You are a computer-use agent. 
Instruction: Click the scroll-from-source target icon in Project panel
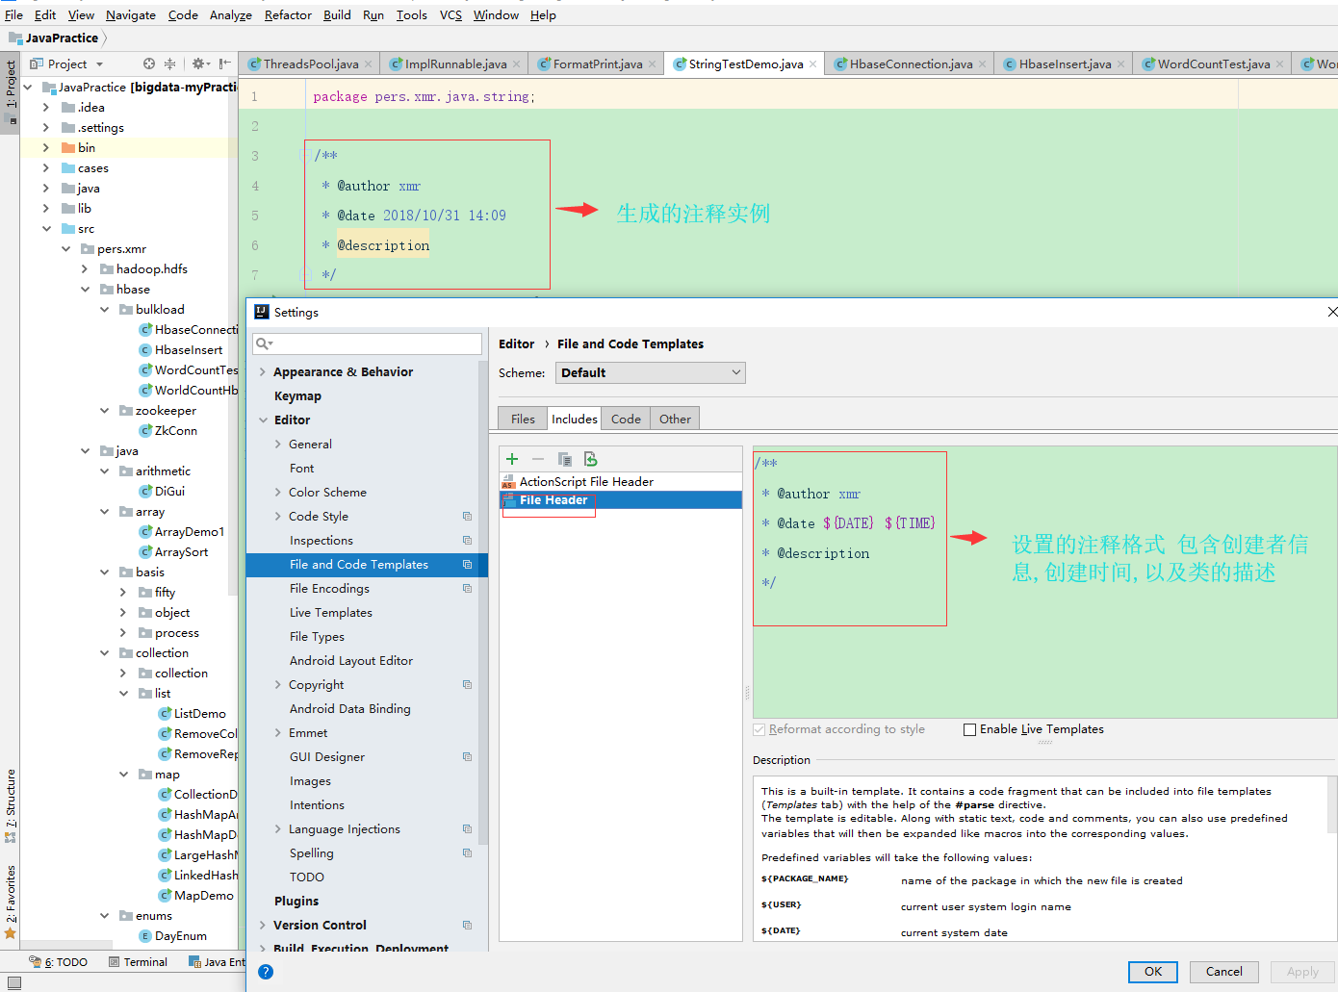[149, 64]
